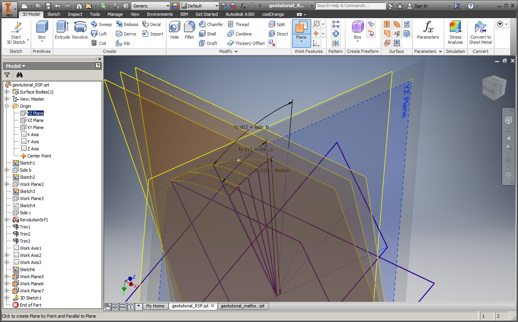Viewport: 518px width, 322px height.
Task: Switch to geotutorial_metho...ipt document tab
Action: (x=242, y=306)
